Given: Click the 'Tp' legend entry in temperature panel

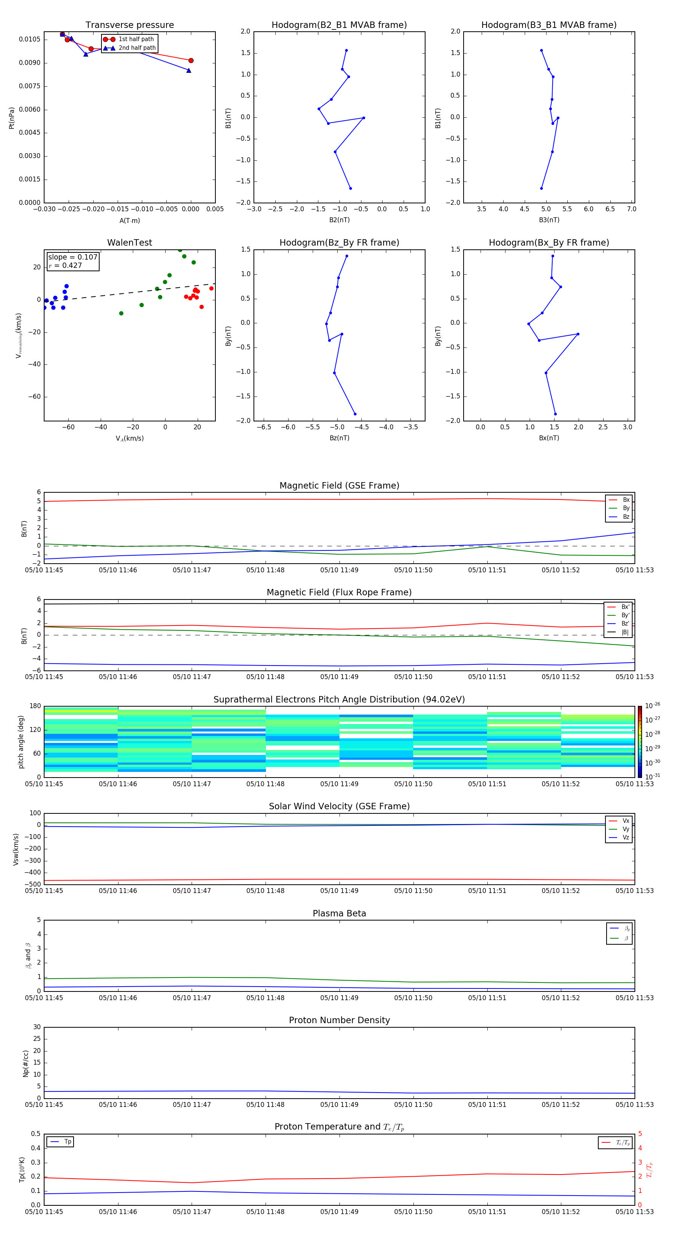Looking at the screenshot, I should [x=60, y=1142].
